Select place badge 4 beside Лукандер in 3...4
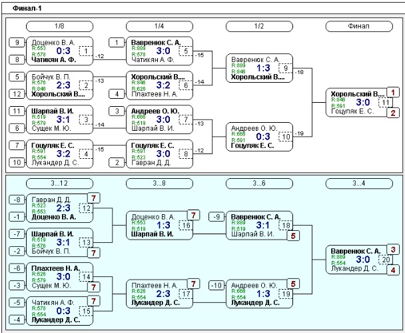The width and height of the screenshot is (405, 333). 393,270
